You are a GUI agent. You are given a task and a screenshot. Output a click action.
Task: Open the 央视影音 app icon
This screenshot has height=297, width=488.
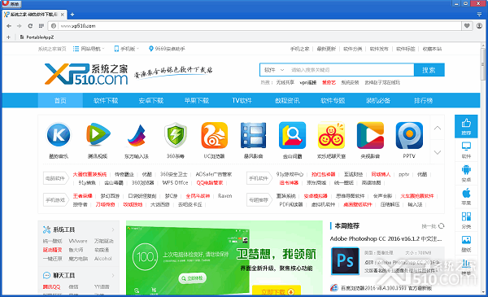pyautogui.click(x=370, y=135)
